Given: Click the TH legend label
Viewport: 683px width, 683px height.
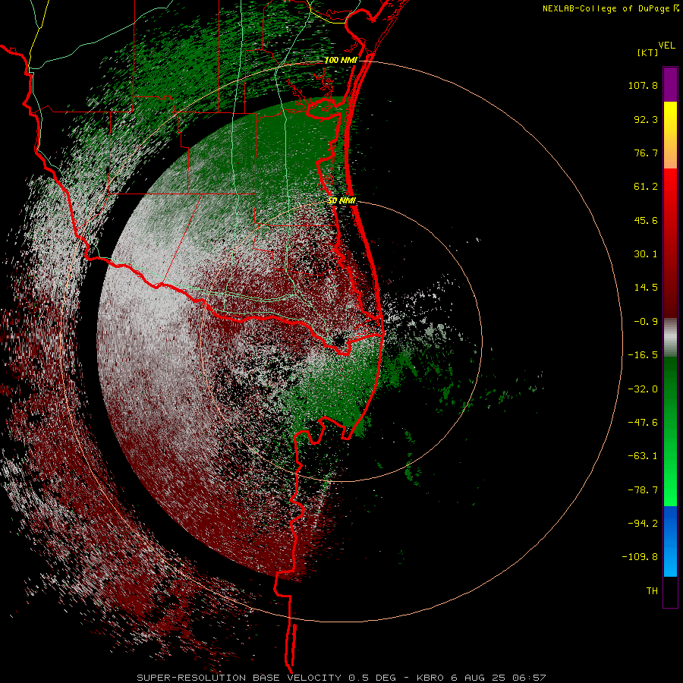Looking at the screenshot, I should (652, 591).
